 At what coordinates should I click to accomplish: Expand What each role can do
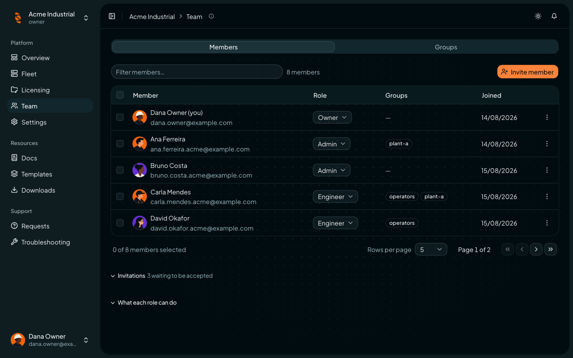(144, 303)
